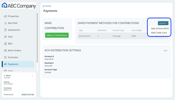
Task: Click the Bills receipt icon
Action: click(x=5, y=44)
